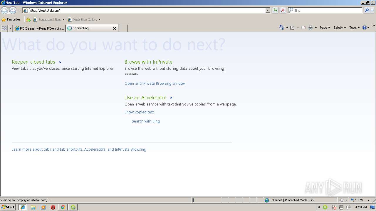Open Web Slice Gallery in the favorites bar
This screenshot has height=211, width=376.
pyautogui.click(x=84, y=20)
